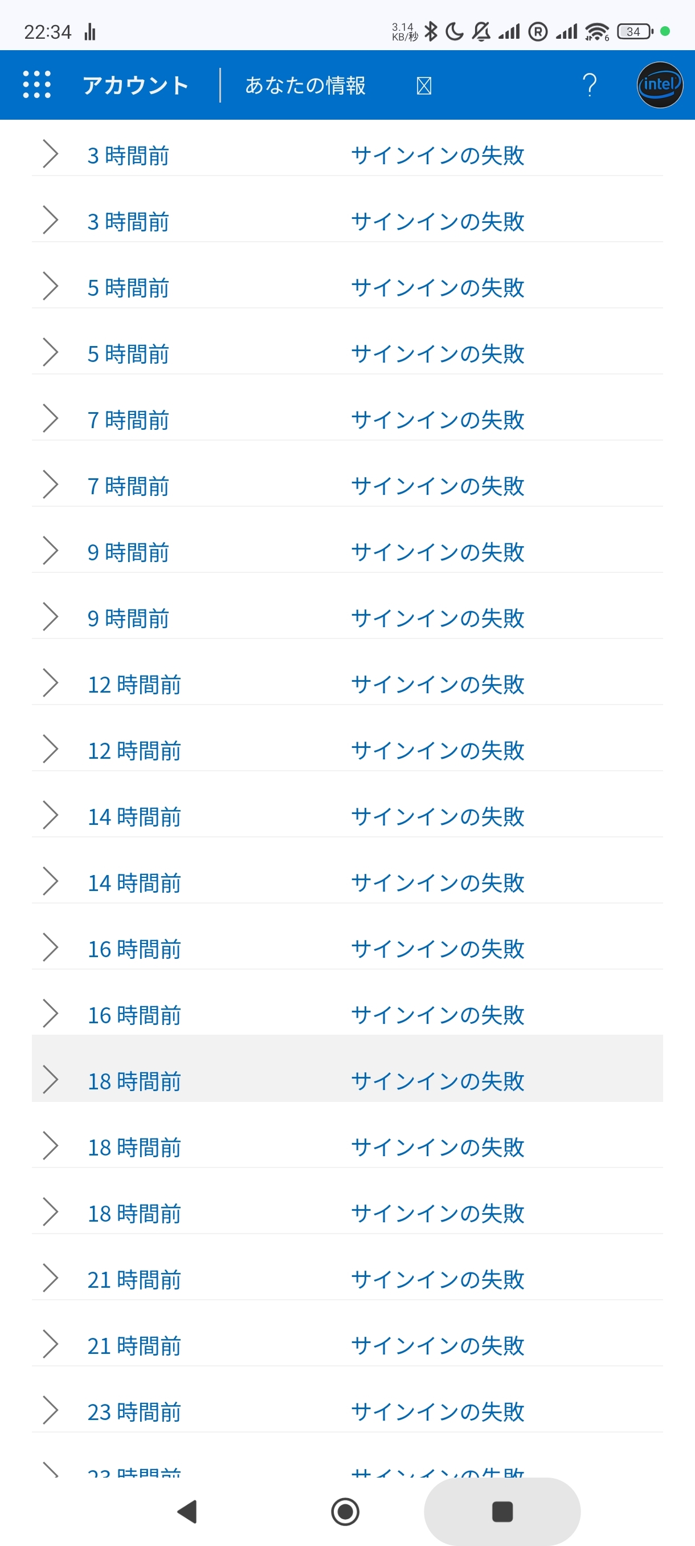
Task: Tap the Android home circle button
Action: pyautogui.click(x=345, y=1511)
